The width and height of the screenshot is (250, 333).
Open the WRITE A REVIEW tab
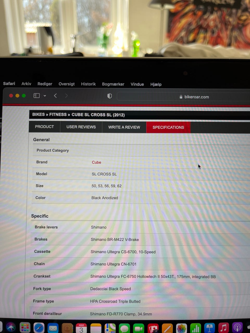pyautogui.click(x=124, y=127)
